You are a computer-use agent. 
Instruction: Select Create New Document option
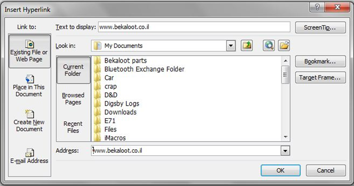pos(29,121)
